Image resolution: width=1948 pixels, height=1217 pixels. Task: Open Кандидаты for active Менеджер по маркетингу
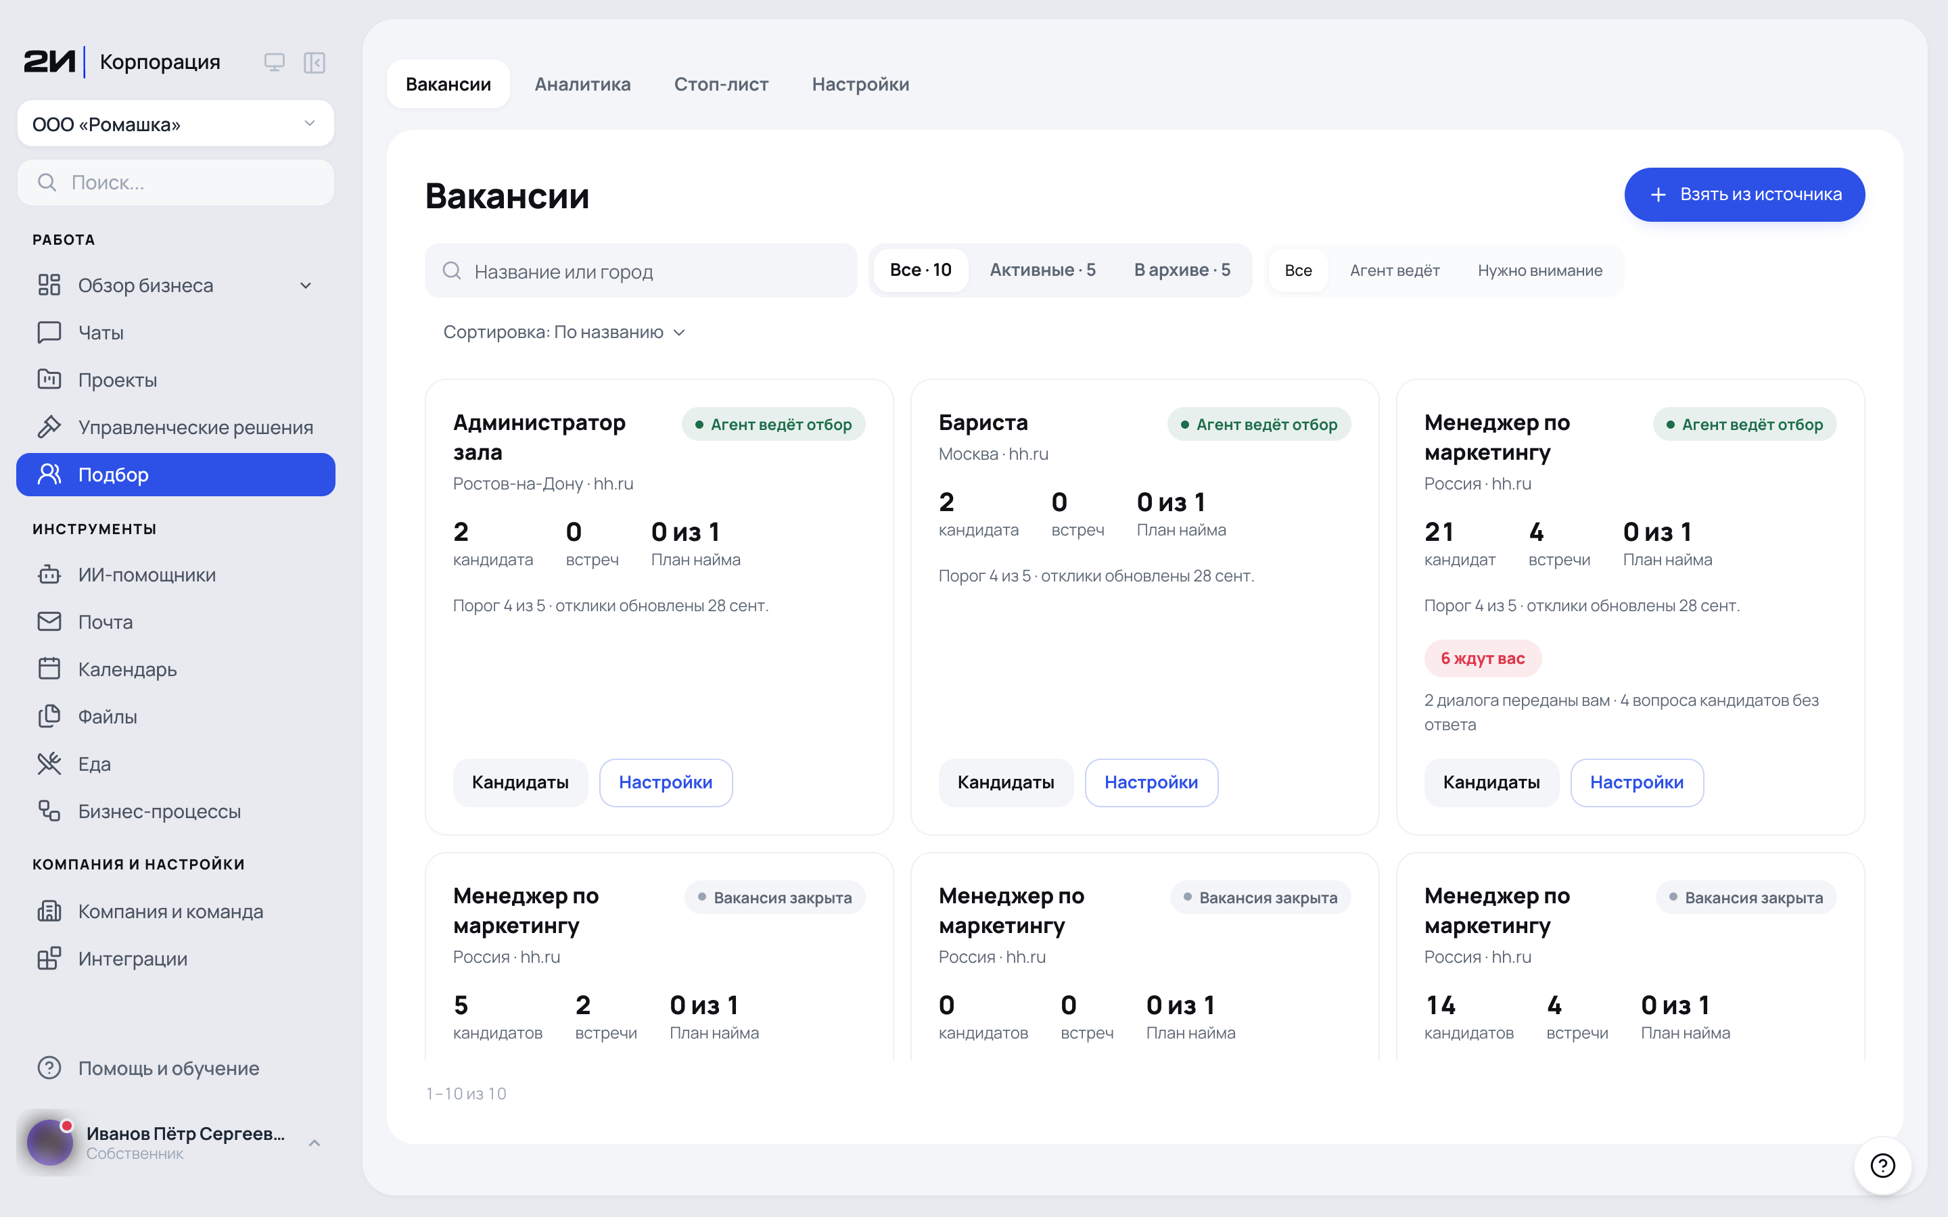pyautogui.click(x=1491, y=782)
